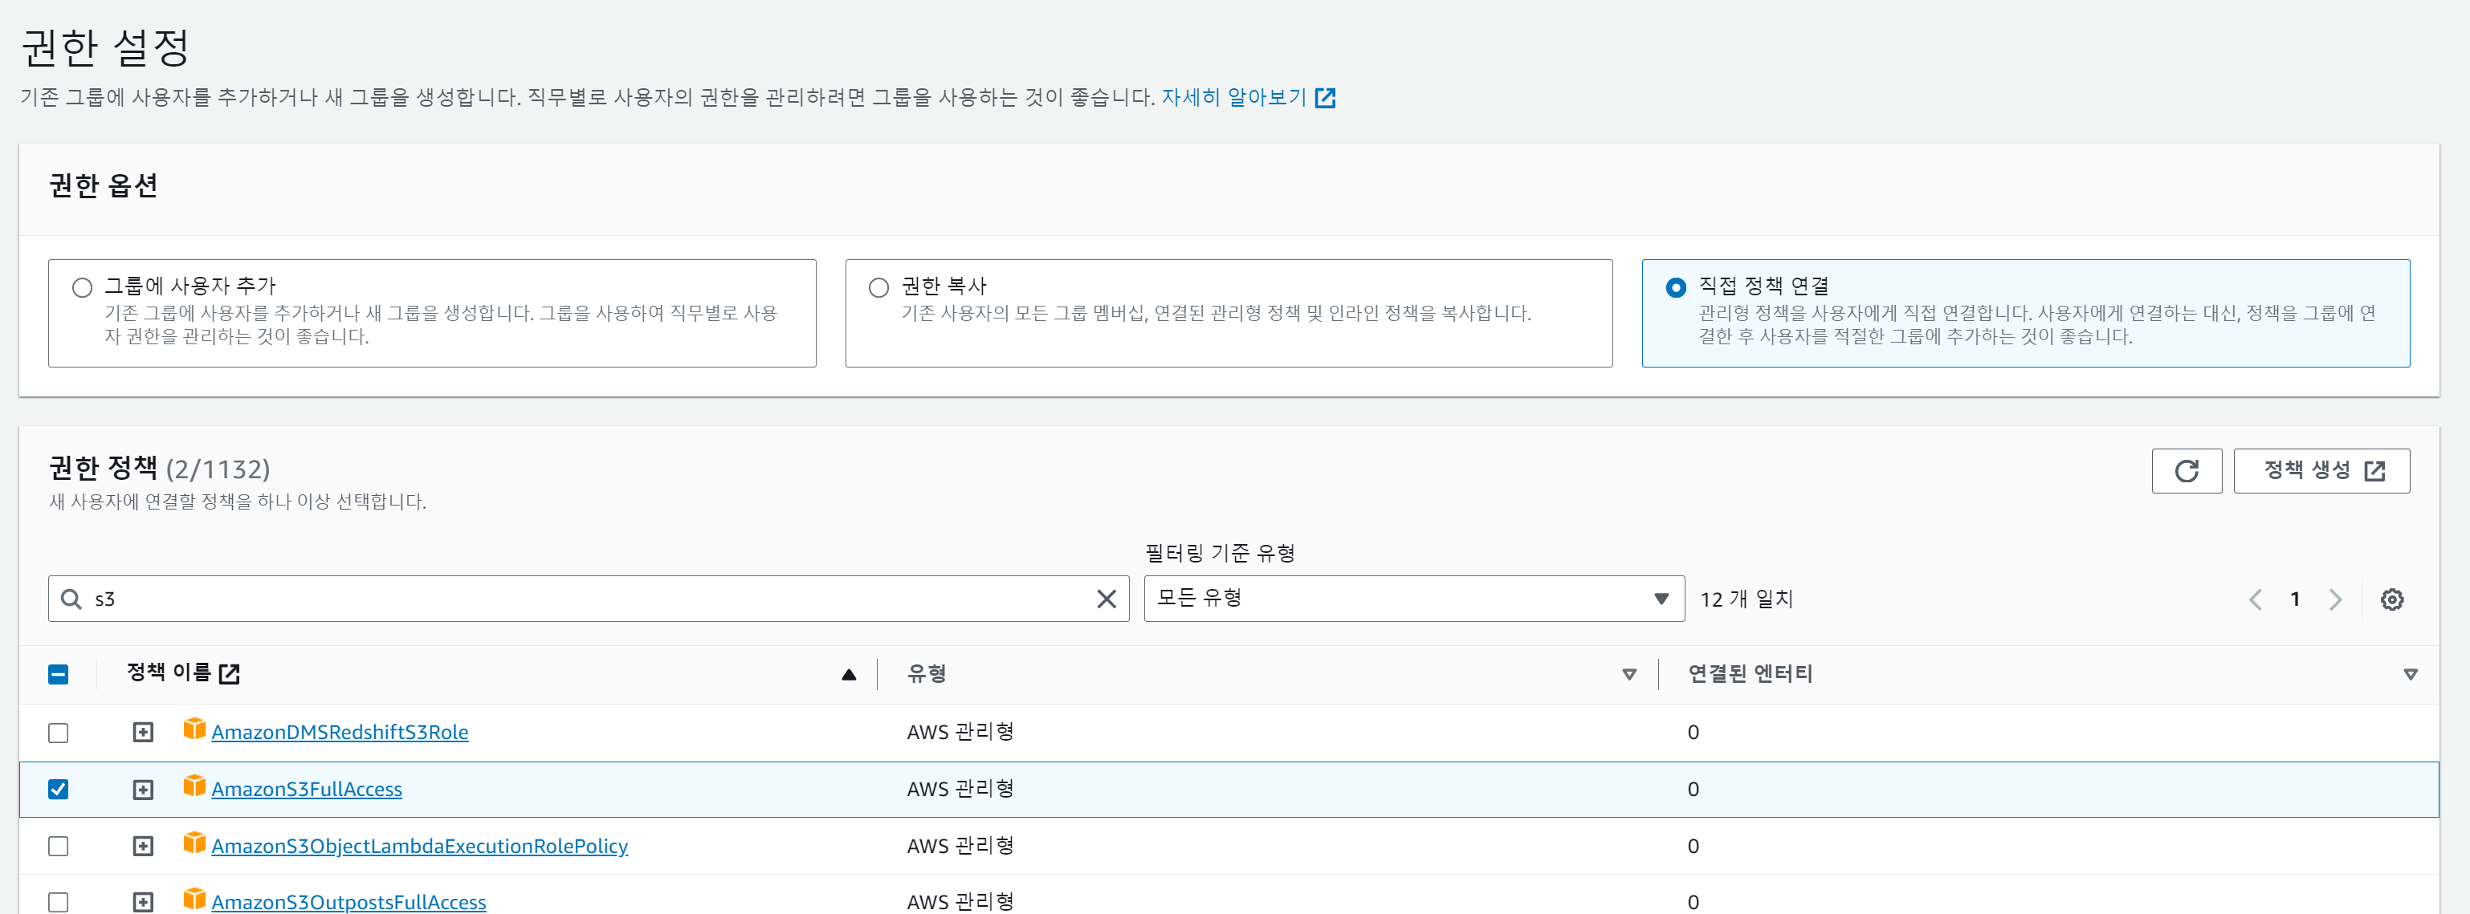This screenshot has width=2470, height=914.
Task: Click the policy cube icon for AmazonS3FullAccess
Action: click(194, 786)
